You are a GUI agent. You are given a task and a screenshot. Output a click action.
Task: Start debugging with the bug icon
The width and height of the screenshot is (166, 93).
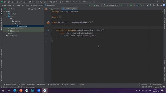[131, 5]
